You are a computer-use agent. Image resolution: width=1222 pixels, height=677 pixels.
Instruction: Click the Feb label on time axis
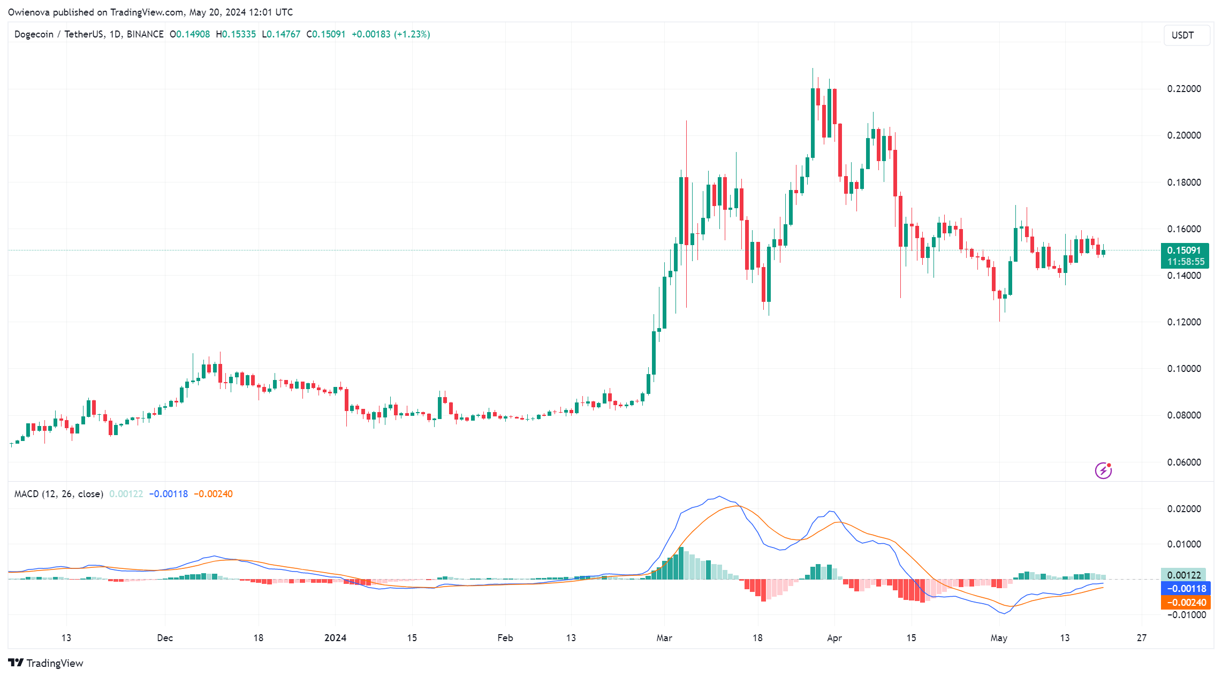coord(505,638)
